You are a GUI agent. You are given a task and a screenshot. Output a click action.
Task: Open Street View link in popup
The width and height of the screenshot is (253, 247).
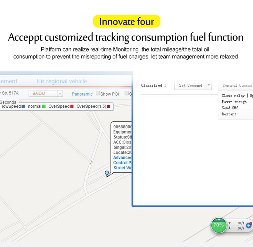pos(122,168)
